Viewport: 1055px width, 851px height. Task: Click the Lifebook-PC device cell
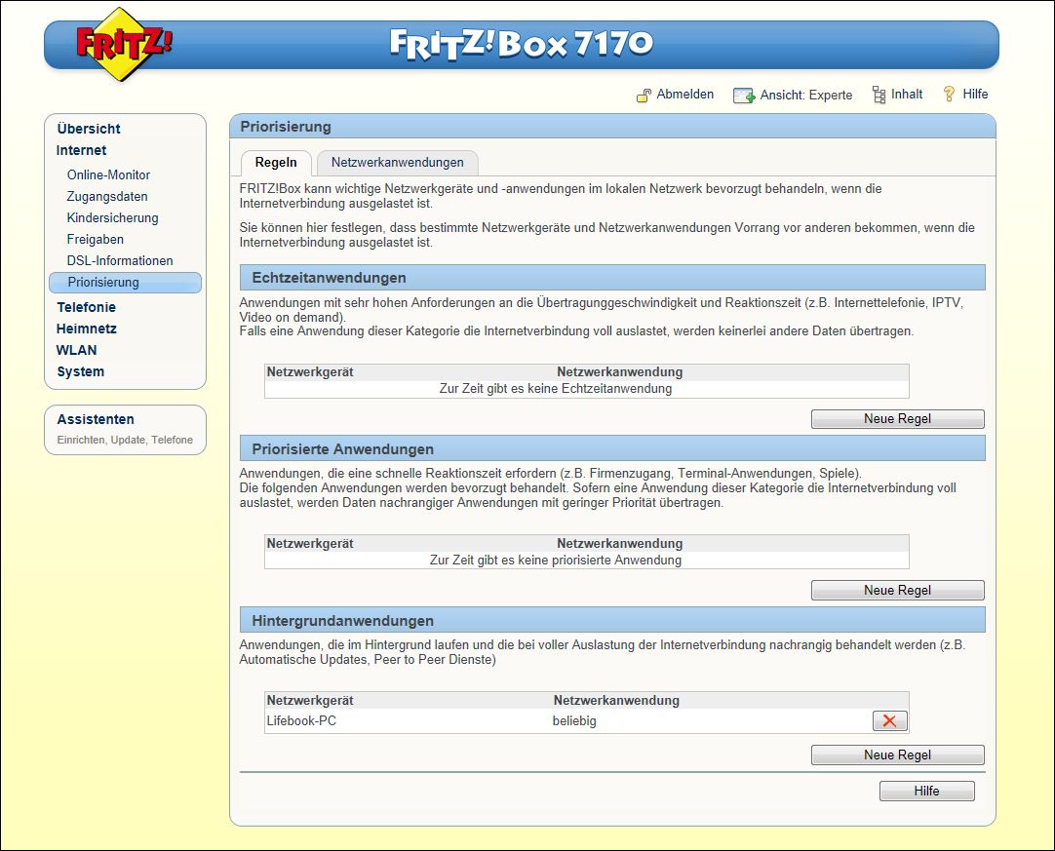301,721
